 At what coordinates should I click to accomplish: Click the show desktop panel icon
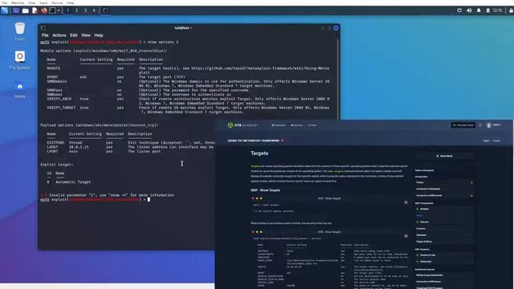point(16,10)
